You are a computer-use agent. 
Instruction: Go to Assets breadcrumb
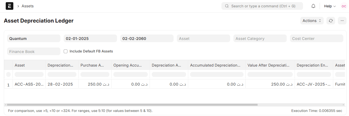point(28,6)
